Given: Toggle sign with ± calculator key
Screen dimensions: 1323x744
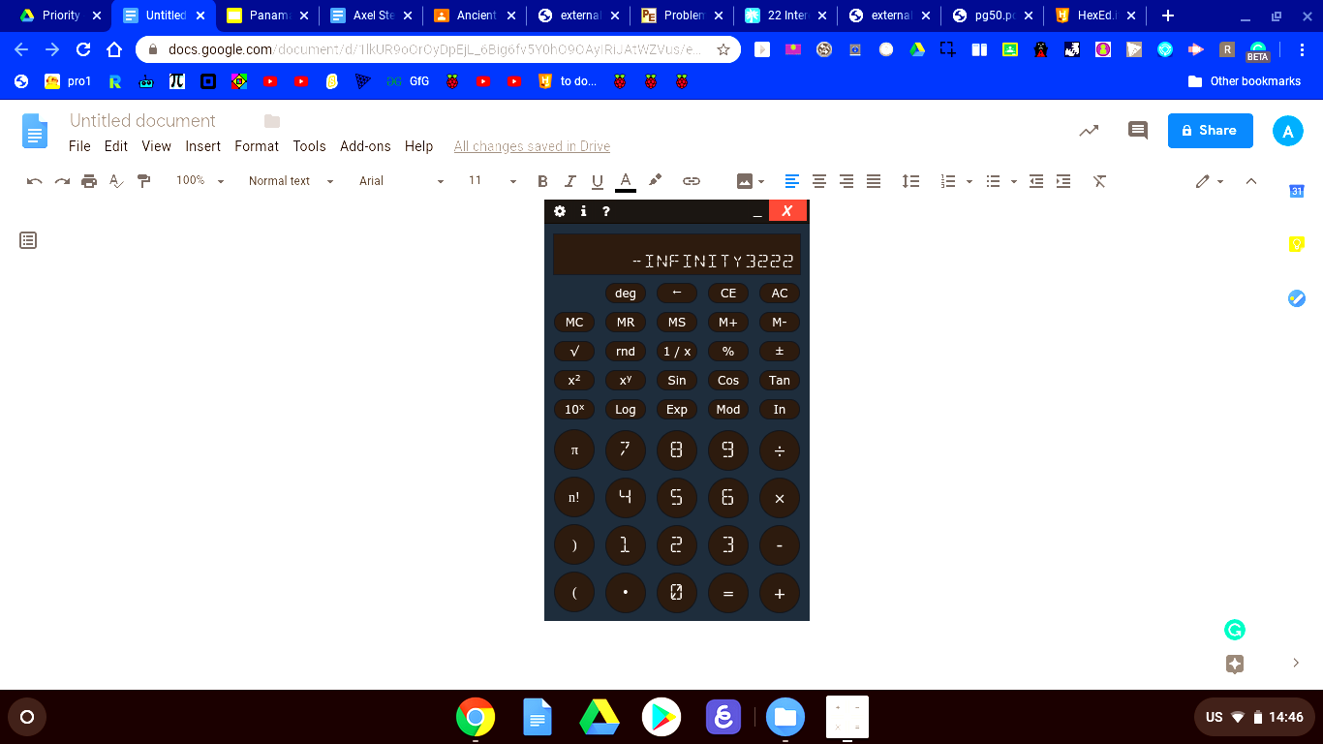Looking at the screenshot, I should click(x=780, y=351).
